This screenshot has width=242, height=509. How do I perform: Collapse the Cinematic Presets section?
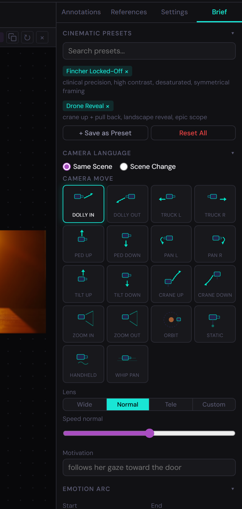233,33
